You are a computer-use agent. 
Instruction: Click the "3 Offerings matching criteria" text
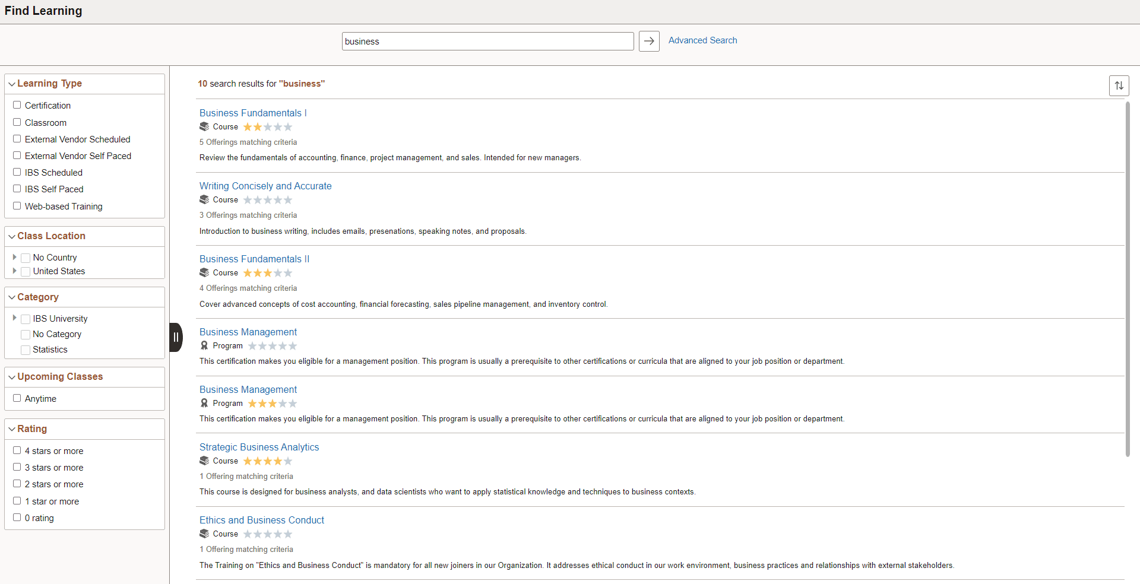(x=248, y=215)
